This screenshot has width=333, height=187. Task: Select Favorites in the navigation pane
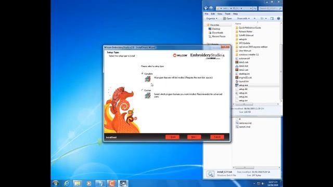(x=215, y=25)
